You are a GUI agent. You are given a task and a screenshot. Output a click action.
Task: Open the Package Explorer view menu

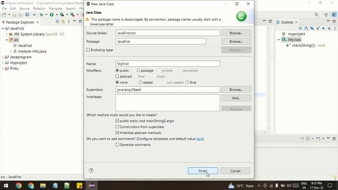click(69, 22)
